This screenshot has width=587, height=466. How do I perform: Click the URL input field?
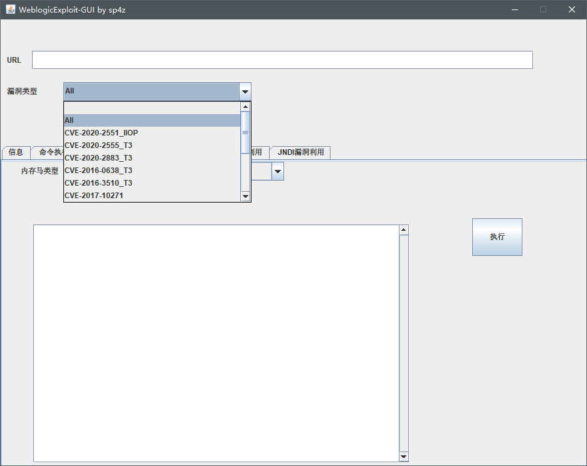tap(282, 60)
